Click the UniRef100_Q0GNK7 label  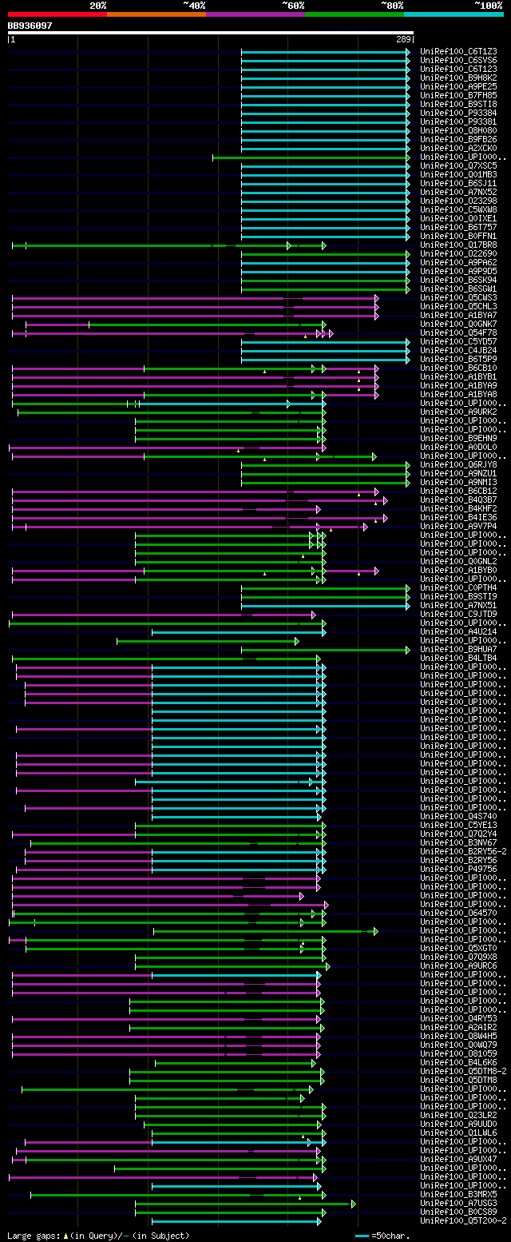tap(458, 324)
